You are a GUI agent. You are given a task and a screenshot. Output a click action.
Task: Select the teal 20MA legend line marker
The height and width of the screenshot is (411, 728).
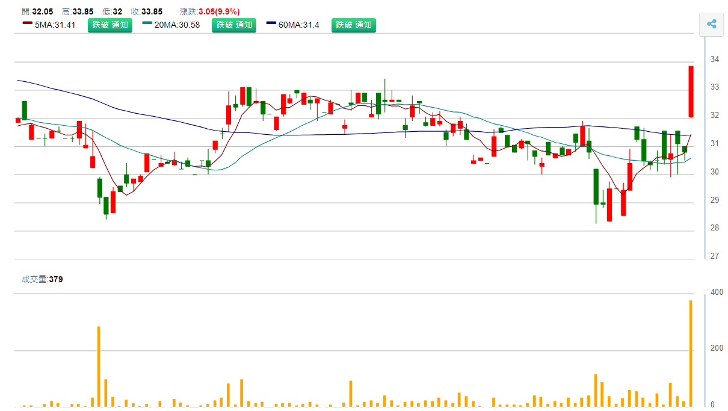click(x=147, y=24)
